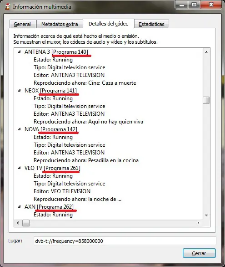Screen dimensions: 225x267
Task: Select 'Estado: Running' row under NOVA
Action: click(x=53, y=137)
